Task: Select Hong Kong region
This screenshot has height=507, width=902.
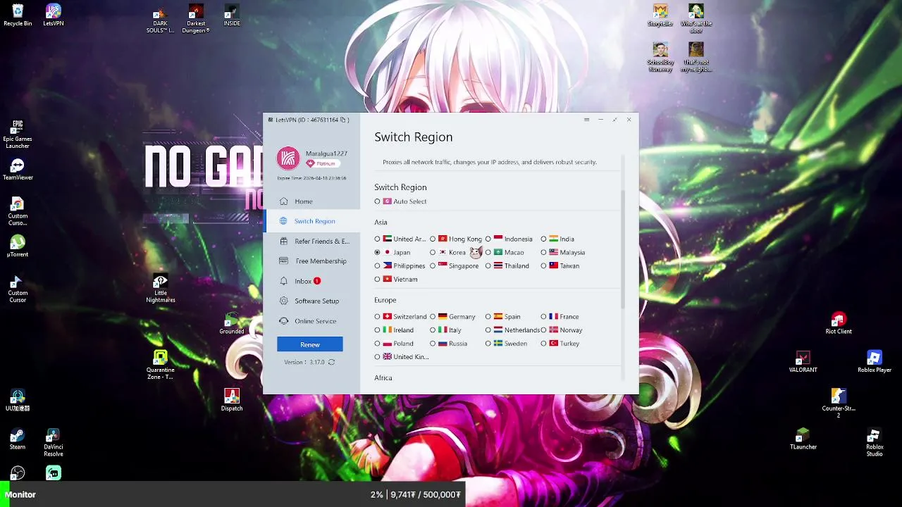Action: coord(456,239)
